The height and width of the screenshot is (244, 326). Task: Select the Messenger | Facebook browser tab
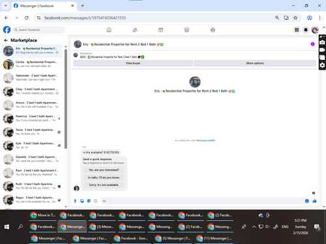pyautogui.click(x=44, y=6)
